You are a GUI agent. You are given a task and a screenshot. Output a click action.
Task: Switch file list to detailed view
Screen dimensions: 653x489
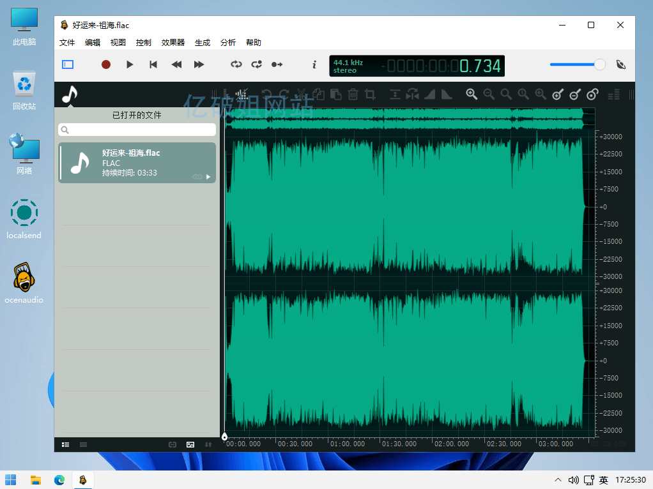point(65,444)
